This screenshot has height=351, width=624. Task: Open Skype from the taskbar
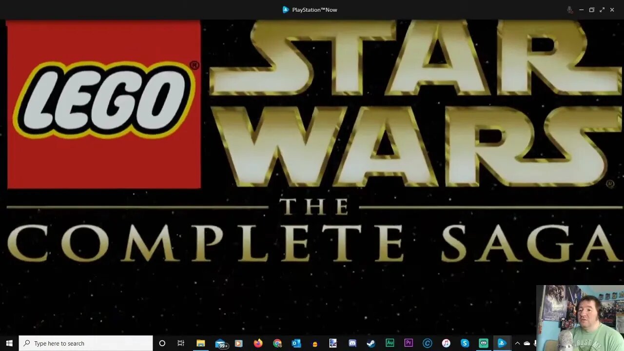(465, 343)
